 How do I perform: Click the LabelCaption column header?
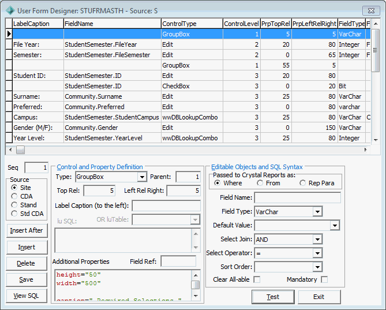38,24
